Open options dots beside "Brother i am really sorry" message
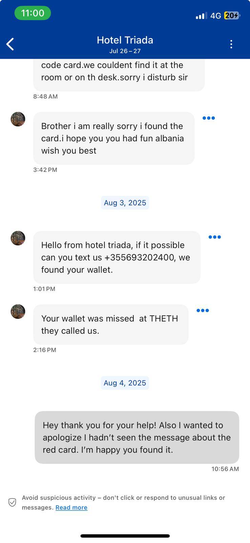Viewport: 250px width, 543px height. point(209,118)
